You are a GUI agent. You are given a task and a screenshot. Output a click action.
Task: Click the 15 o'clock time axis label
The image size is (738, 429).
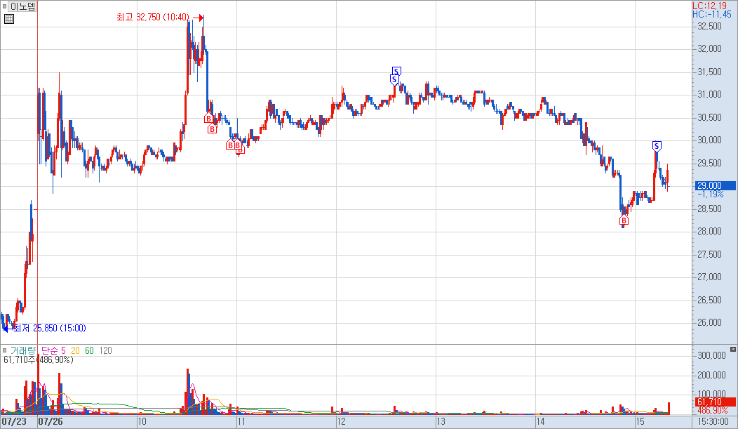pos(640,421)
